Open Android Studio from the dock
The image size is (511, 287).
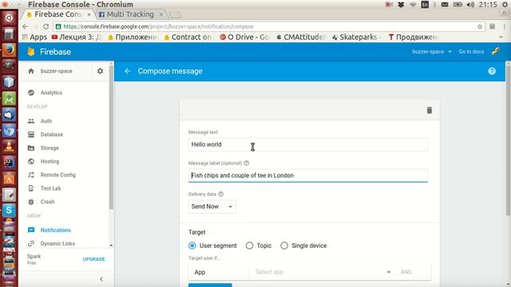9,99
